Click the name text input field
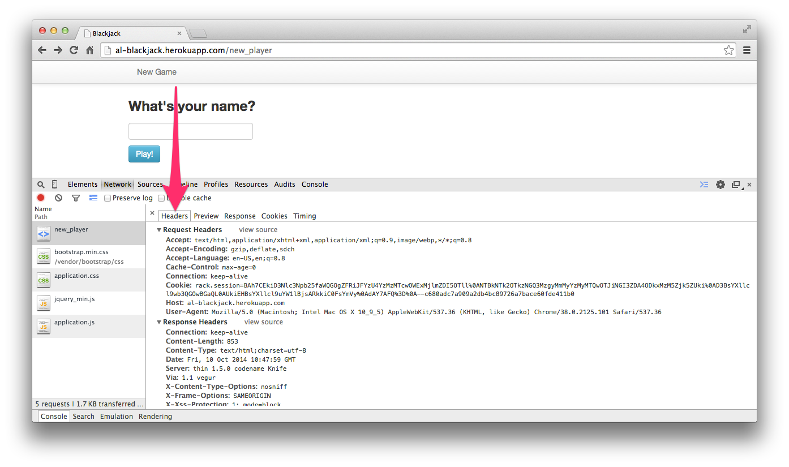The height and width of the screenshot is (467, 789). point(191,131)
